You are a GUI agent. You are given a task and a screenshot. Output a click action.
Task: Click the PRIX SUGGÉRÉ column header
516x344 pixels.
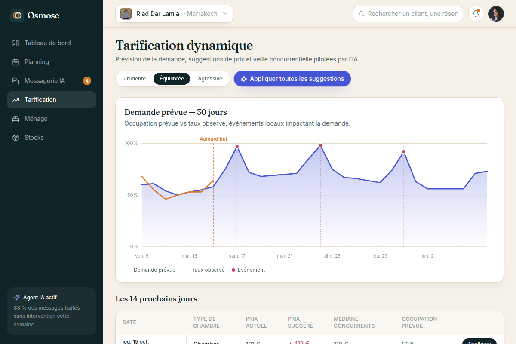[x=300, y=322]
